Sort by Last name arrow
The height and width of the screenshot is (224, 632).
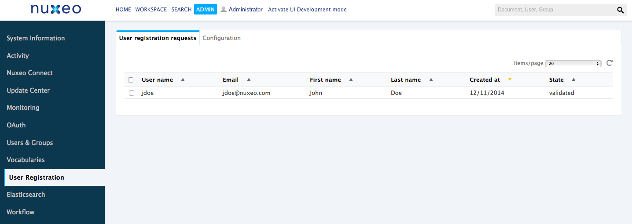tap(431, 79)
